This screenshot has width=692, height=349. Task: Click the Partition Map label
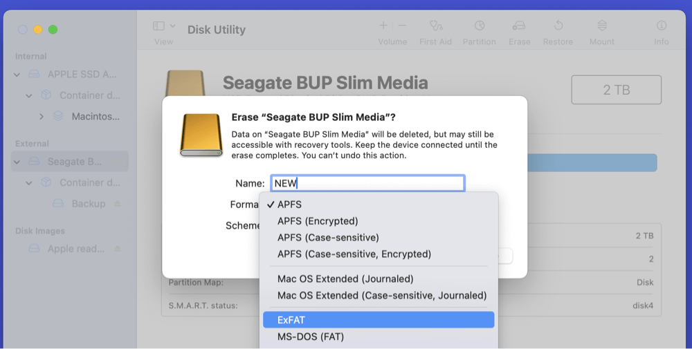196,283
